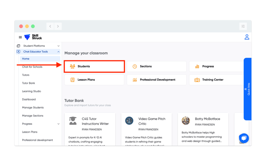Open the hamburger menu beside Skill Struck logo
Screen dimensions: 266x166
(x=20, y=37)
